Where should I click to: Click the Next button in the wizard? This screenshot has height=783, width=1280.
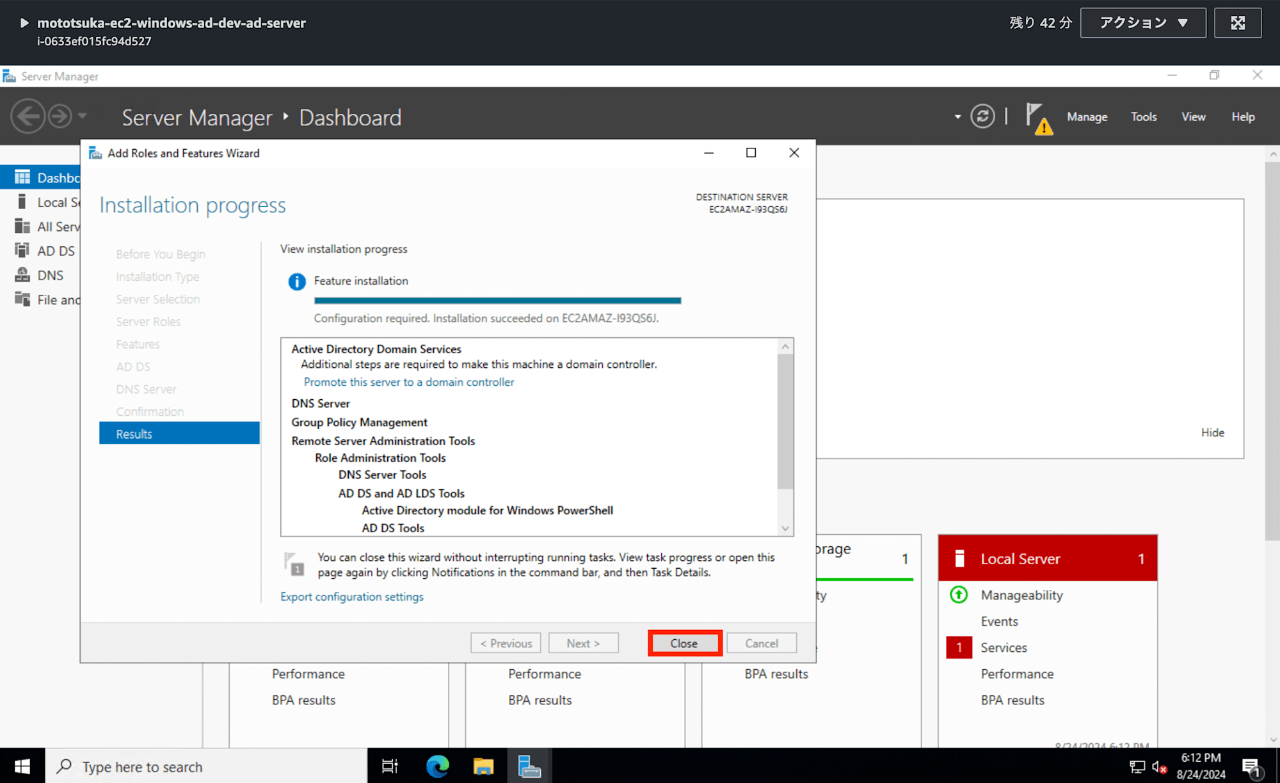pyautogui.click(x=583, y=643)
